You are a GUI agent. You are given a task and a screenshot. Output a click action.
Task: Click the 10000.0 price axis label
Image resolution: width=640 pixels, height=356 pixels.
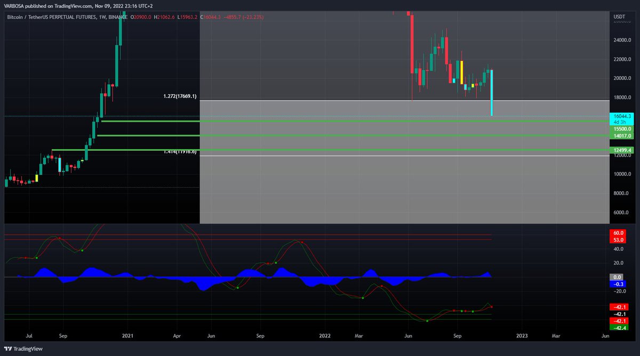(x=622, y=174)
